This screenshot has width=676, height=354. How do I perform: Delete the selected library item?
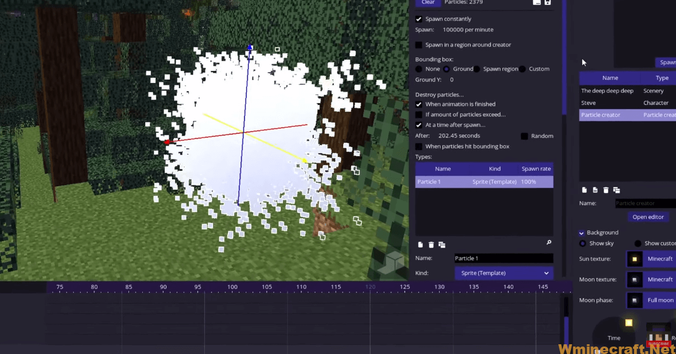[x=606, y=190]
